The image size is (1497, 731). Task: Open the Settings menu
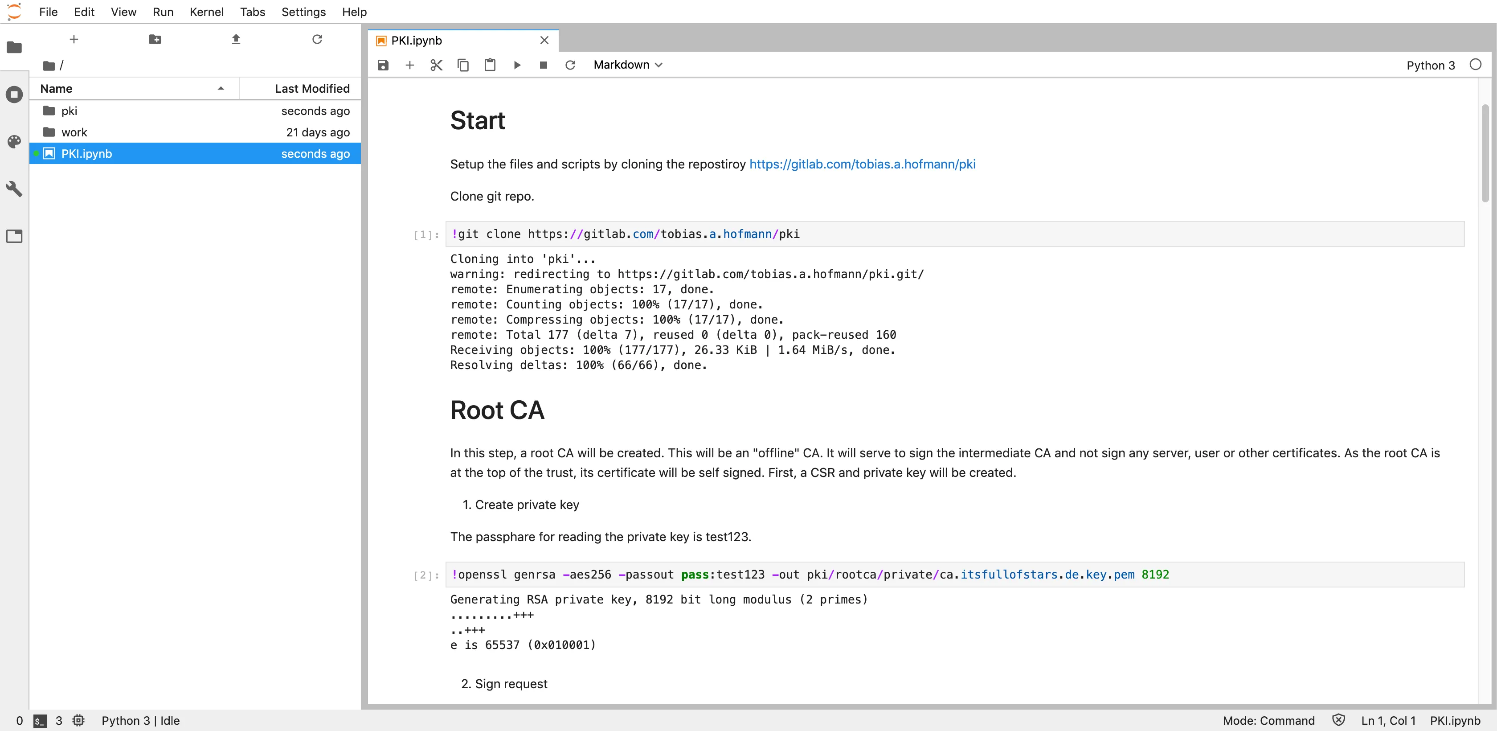click(x=303, y=12)
